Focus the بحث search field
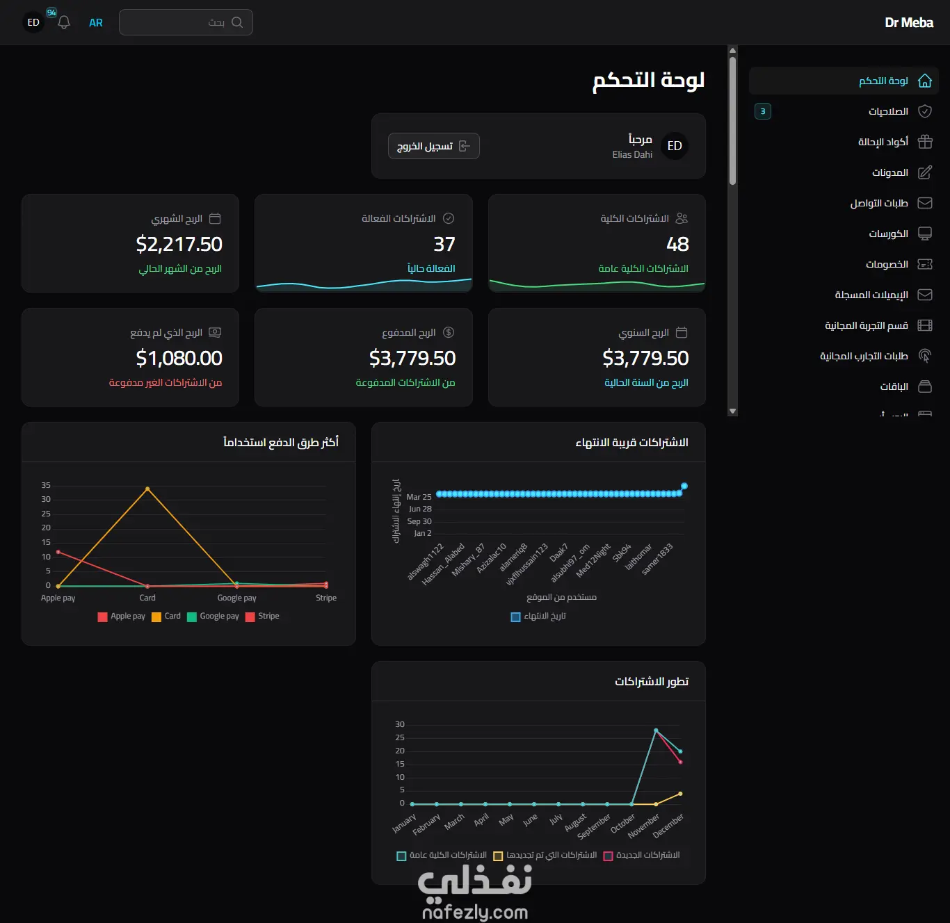This screenshot has width=950, height=923. (186, 22)
